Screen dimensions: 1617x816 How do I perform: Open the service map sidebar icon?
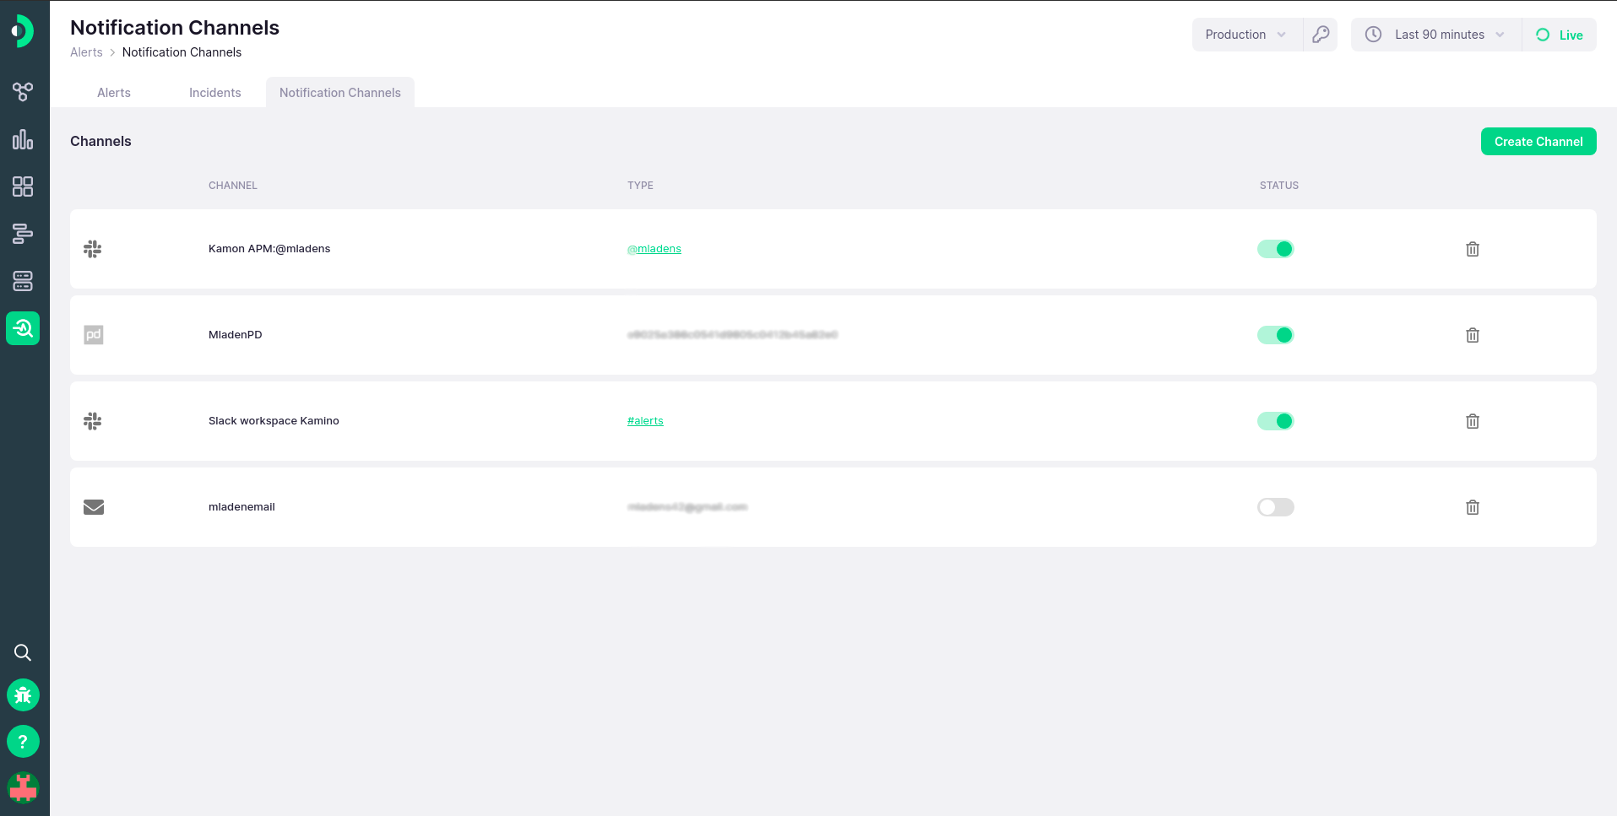pyautogui.click(x=23, y=92)
